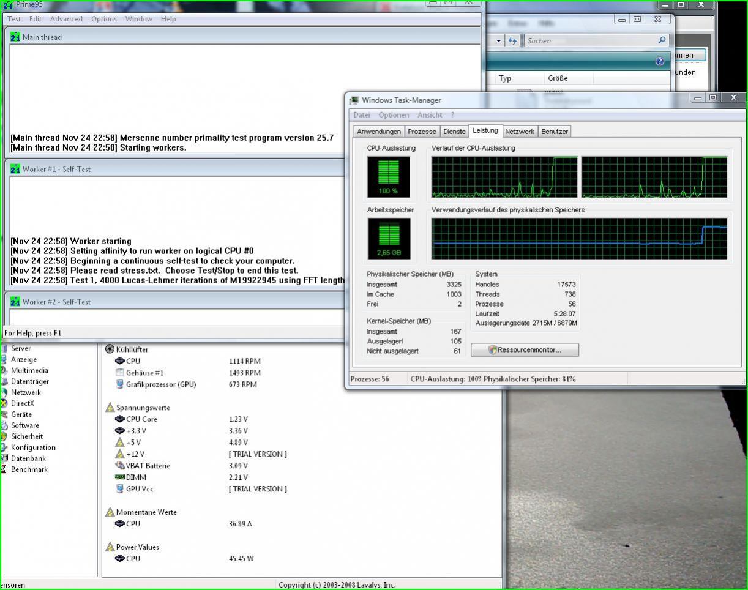The width and height of the screenshot is (748, 590).
Task: Click the +3.3 V row icon
Action: pos(120,431)
